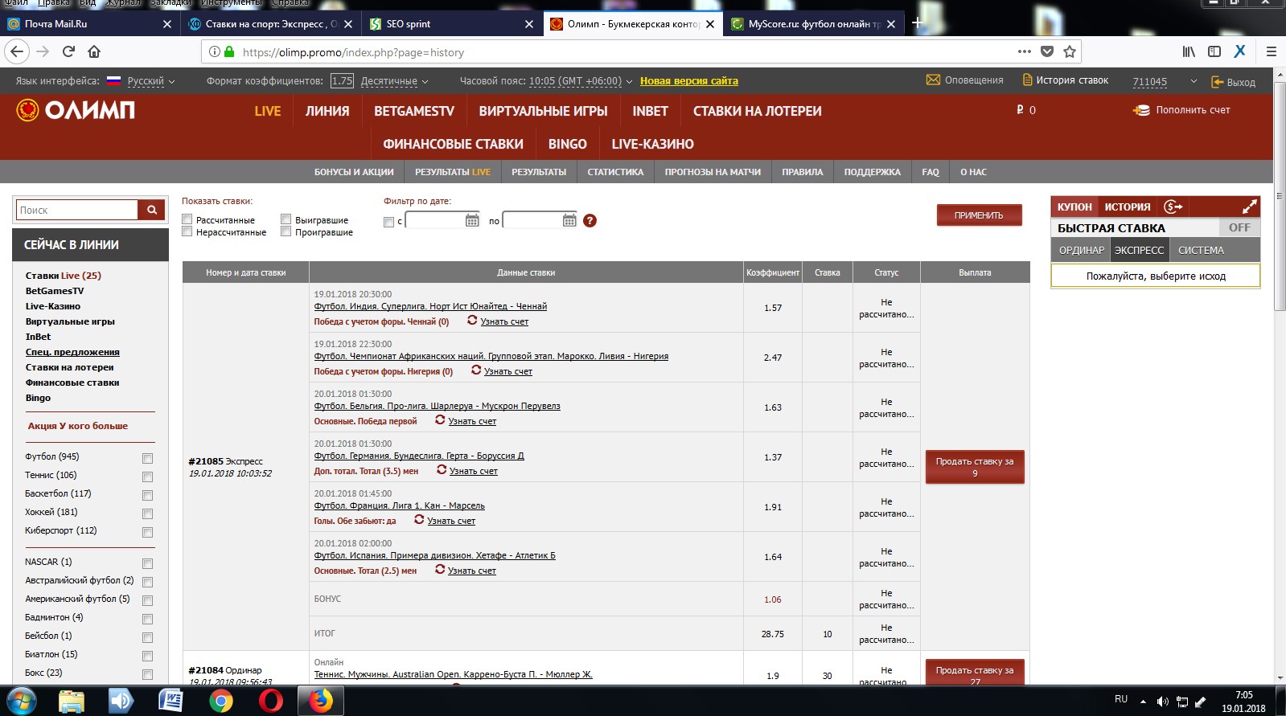Open Герта - Боруссия Д match link

pos(419,456)
